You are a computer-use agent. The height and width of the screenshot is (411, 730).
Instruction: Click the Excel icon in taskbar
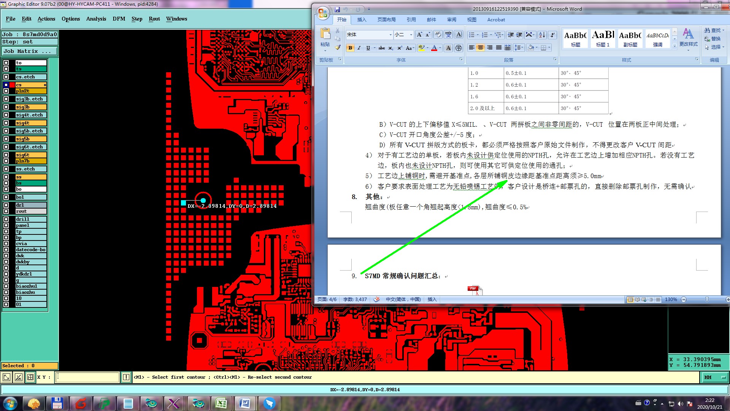221,403
